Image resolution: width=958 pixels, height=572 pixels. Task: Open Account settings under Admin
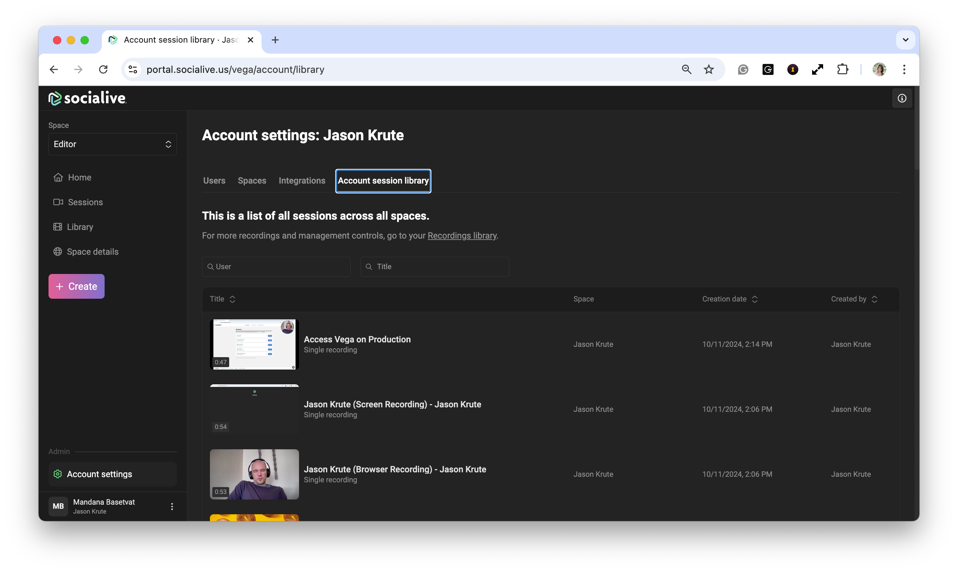point(99,474)
